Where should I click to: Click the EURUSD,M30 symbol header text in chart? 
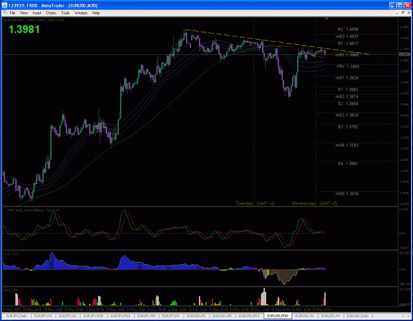[x=34, y=20]
